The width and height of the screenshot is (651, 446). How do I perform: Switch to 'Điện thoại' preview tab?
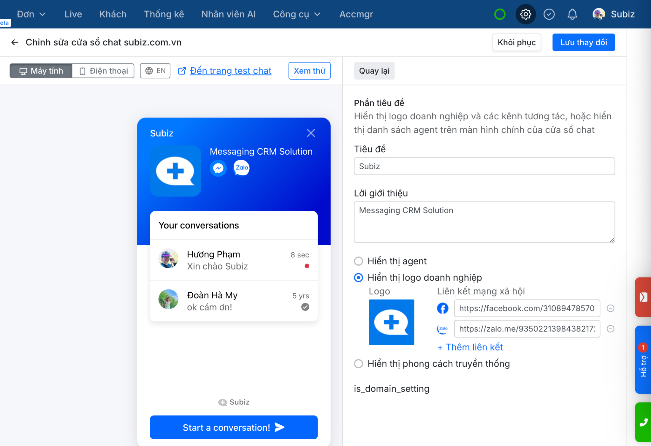click(103, 71)
